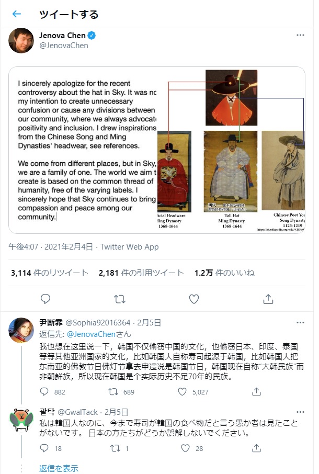
Task: Open the Twitter Web App source link
Action: click(129, 247)
